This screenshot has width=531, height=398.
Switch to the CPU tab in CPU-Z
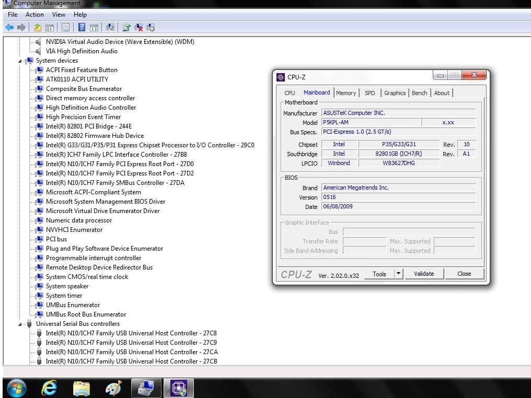tap(290, 93)
